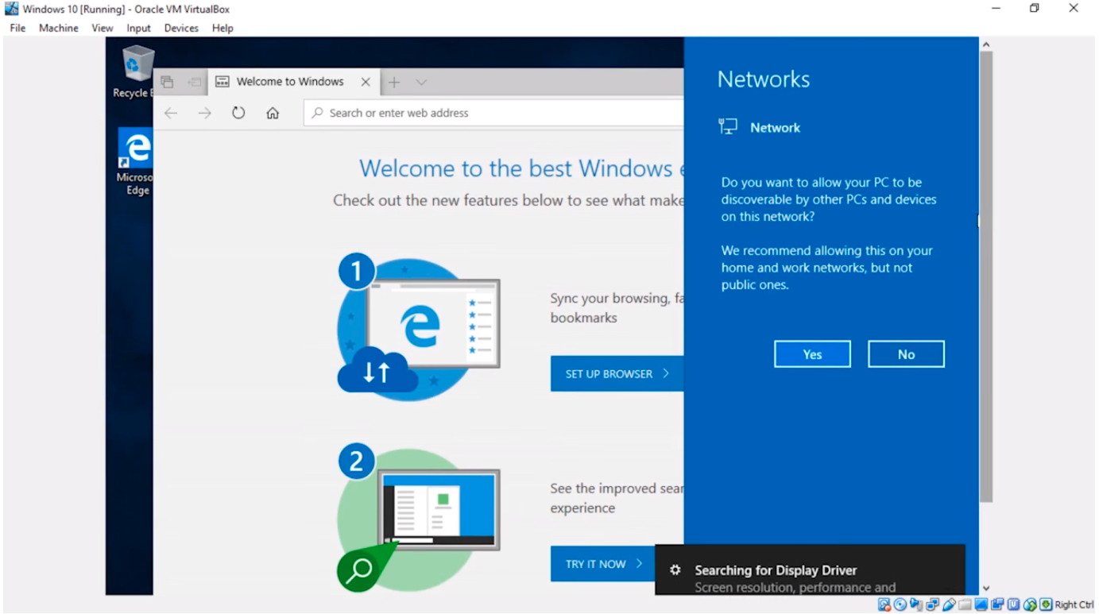
Task: Click the Edge set tabs aside icon
Action: click(195, 82)
